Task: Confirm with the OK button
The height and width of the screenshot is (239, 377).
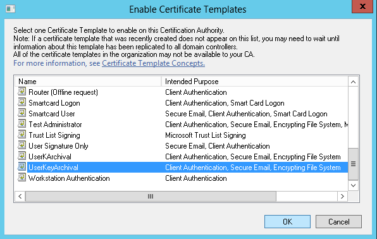Action: [287, 221]
